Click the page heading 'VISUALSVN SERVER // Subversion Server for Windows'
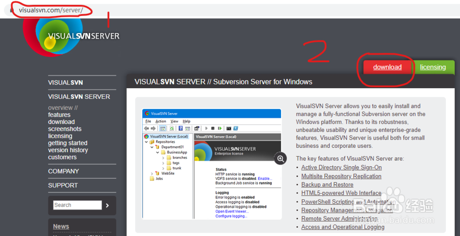The image size is (460, 236). [223, 82]
